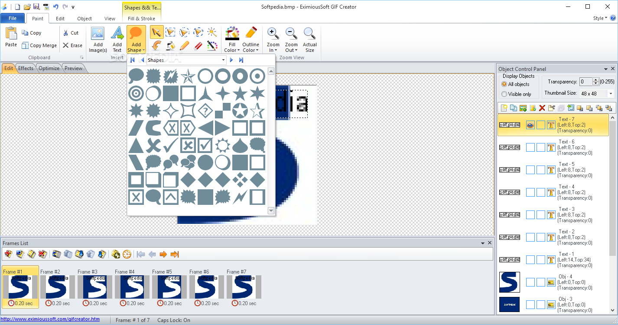Toggle visibility box of Obj - 4
This screenshot has width=618, height=325.
pos(530,282)
